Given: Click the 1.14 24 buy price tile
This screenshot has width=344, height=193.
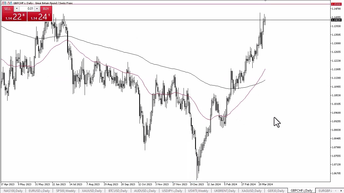Looking at the screenshot, I should (40, 17).
